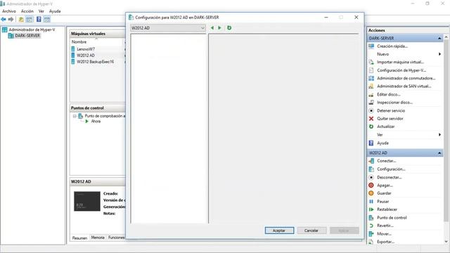Viewport: 450px width, 253px height.
Task: Click Mover icon in actions
Action: pos(371,234)
